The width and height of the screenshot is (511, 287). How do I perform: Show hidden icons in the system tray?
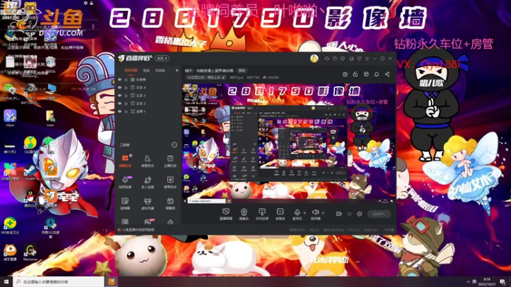468,281
